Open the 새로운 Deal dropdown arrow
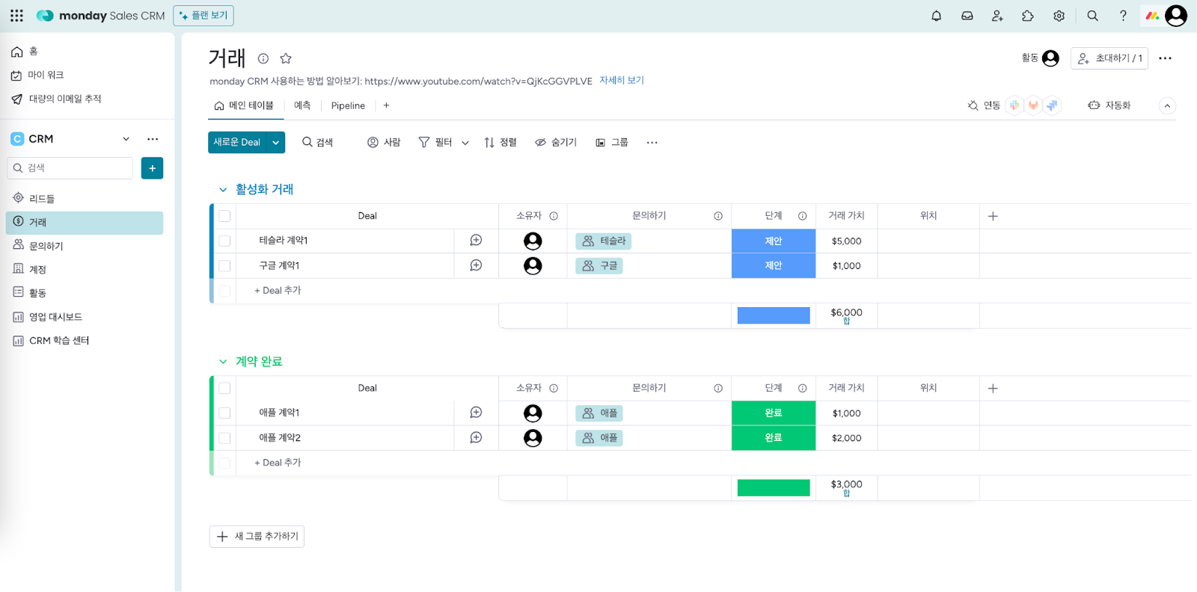This screenshot has height=592, width=1197. coord(276,142)
